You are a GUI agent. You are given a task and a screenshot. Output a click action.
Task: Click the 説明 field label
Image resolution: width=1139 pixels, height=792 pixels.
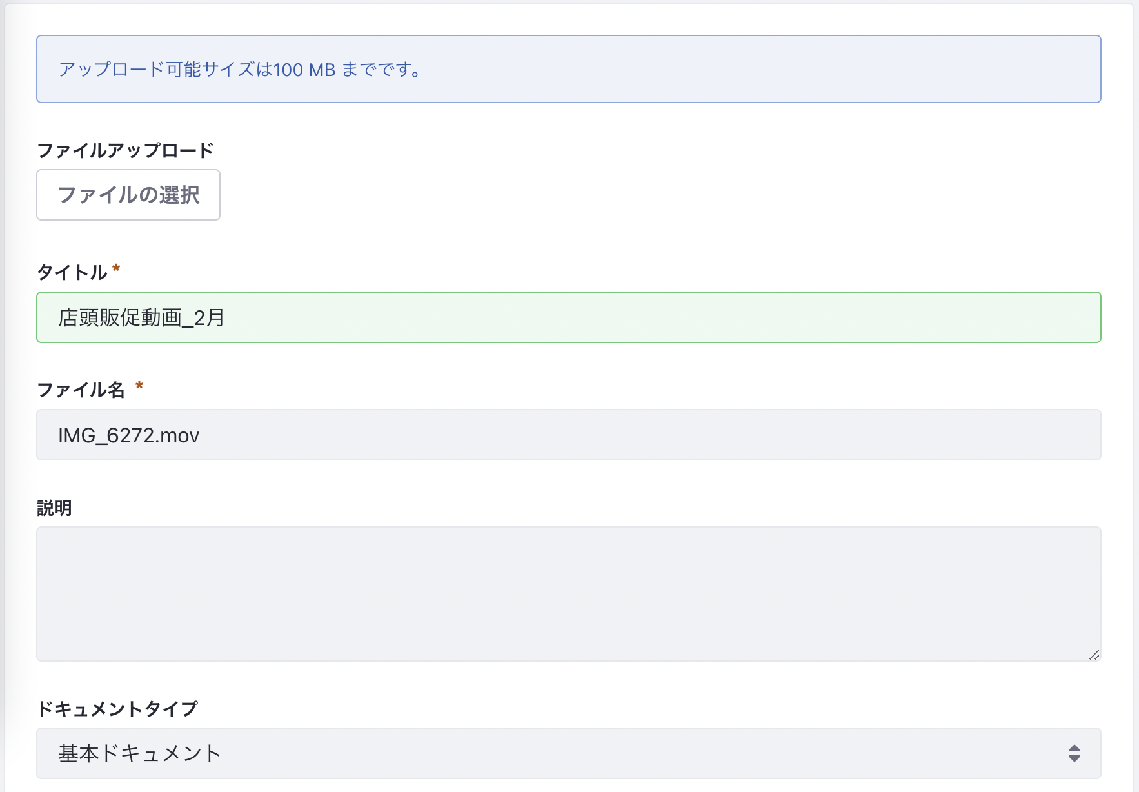click(x=54, y=508)
